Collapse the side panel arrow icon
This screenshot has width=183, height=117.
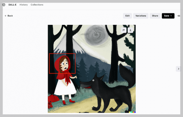(179, 16)
